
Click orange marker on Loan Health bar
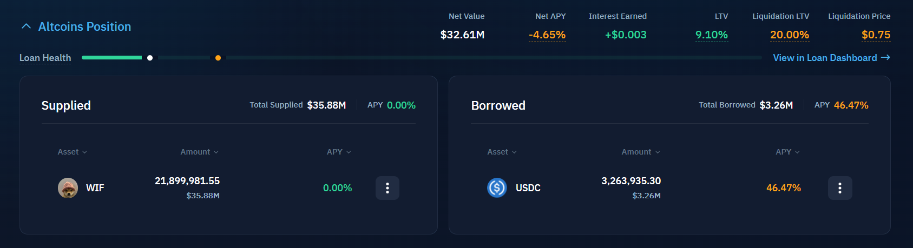point(218,58)
